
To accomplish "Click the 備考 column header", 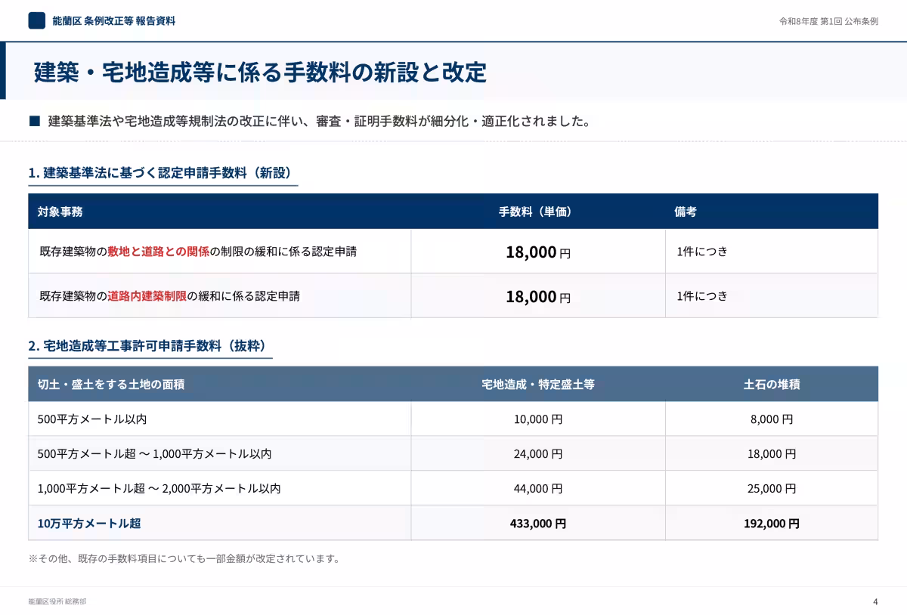I will coord(685,212).
